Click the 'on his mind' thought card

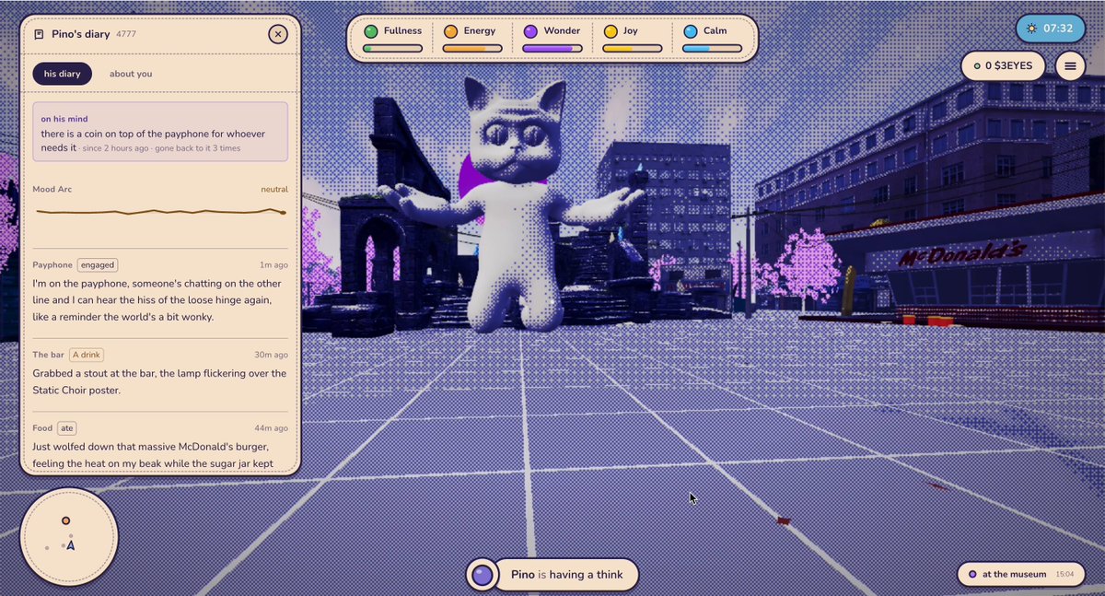[160, 132]
